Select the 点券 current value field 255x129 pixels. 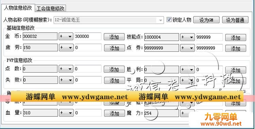[x=161, y=48]
